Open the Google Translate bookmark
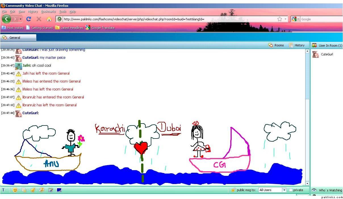343x199 pixels. [x=100, y=27]
